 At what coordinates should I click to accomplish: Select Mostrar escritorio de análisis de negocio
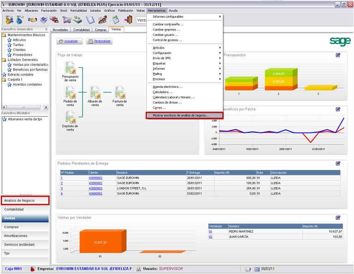(x=185, y=116)
